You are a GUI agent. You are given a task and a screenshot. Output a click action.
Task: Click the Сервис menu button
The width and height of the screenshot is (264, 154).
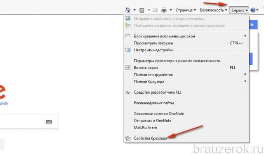pos(239,10)
